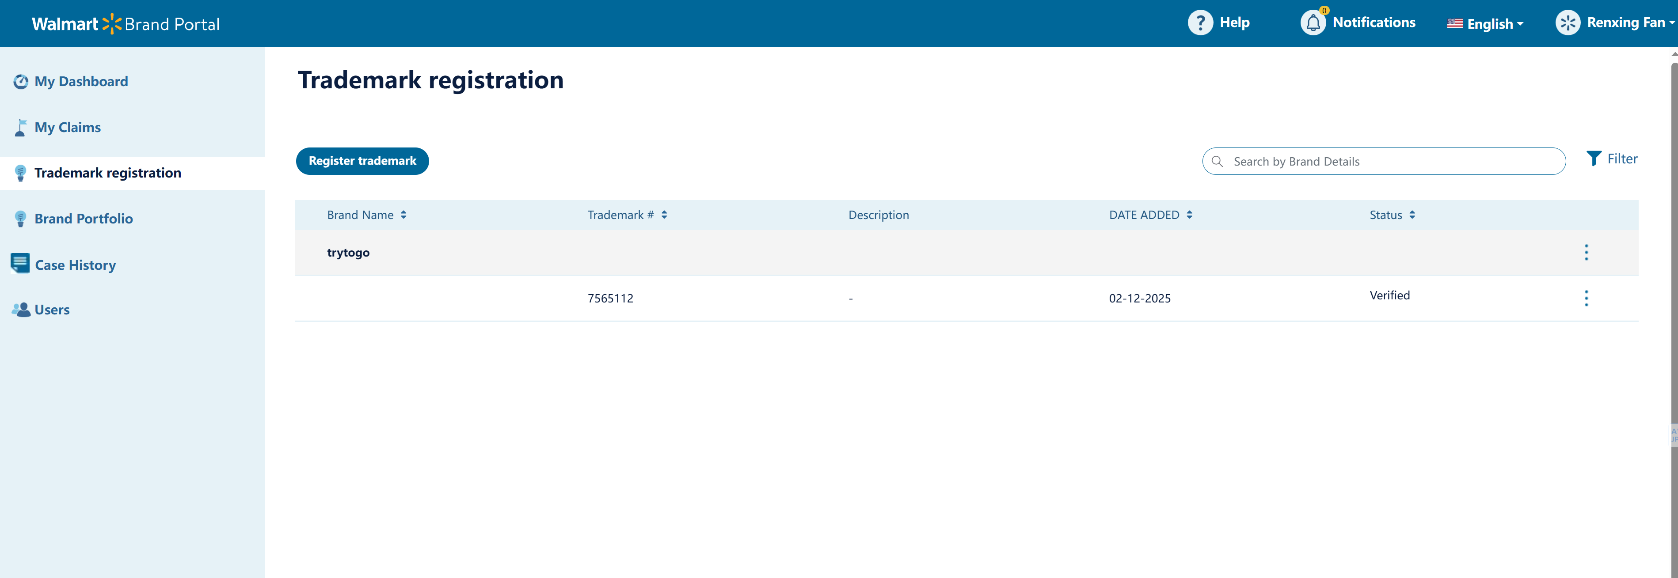1678x578 pixels.
Task: Click the My Claims flag icon
Action: click(x=21, y=128)
